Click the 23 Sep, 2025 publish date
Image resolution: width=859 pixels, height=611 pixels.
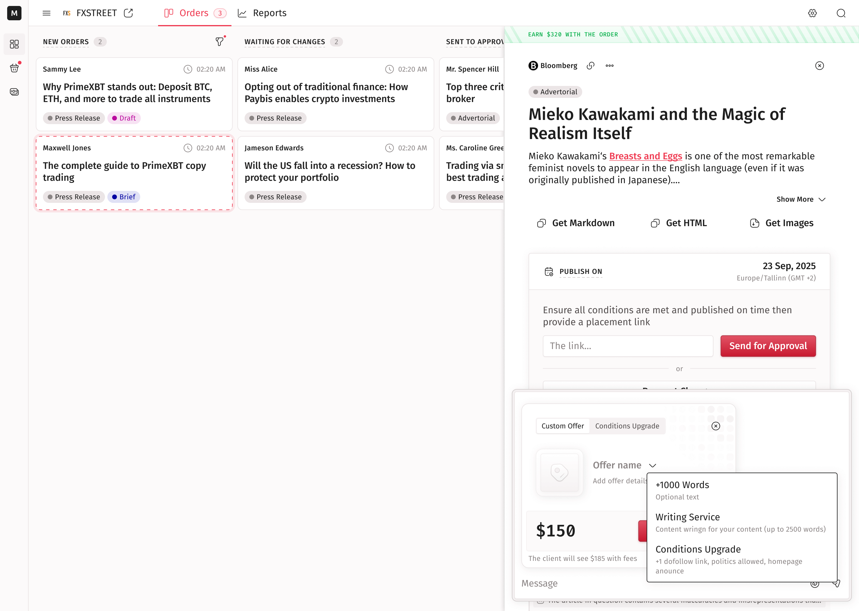point(789,266)
